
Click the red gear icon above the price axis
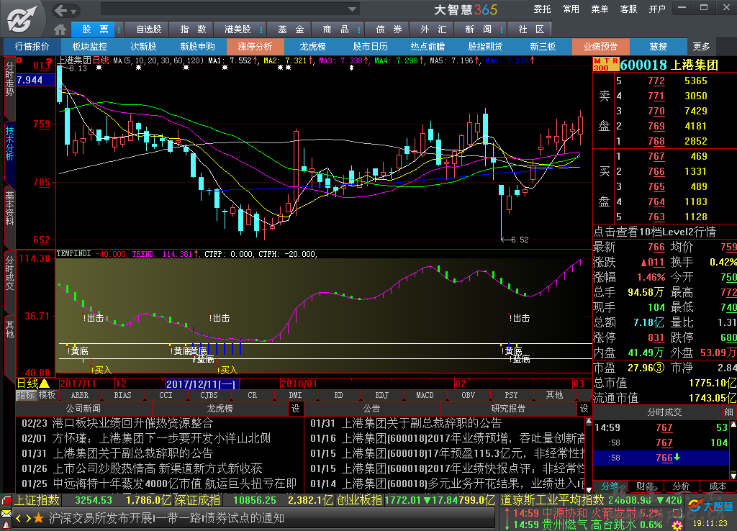19,60
